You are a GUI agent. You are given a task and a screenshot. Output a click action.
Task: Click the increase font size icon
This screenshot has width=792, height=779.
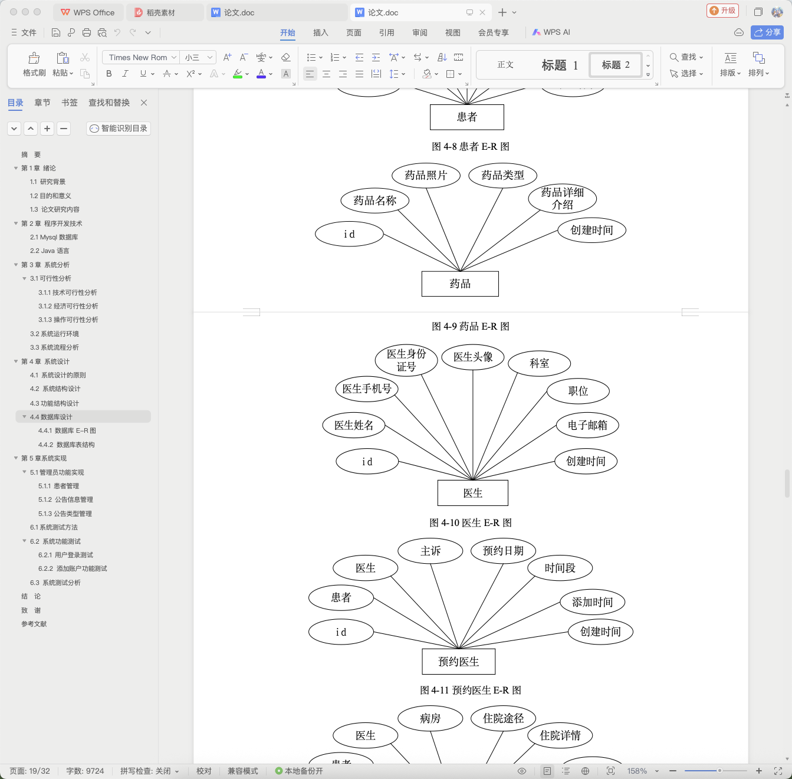[x=227, y=57]
